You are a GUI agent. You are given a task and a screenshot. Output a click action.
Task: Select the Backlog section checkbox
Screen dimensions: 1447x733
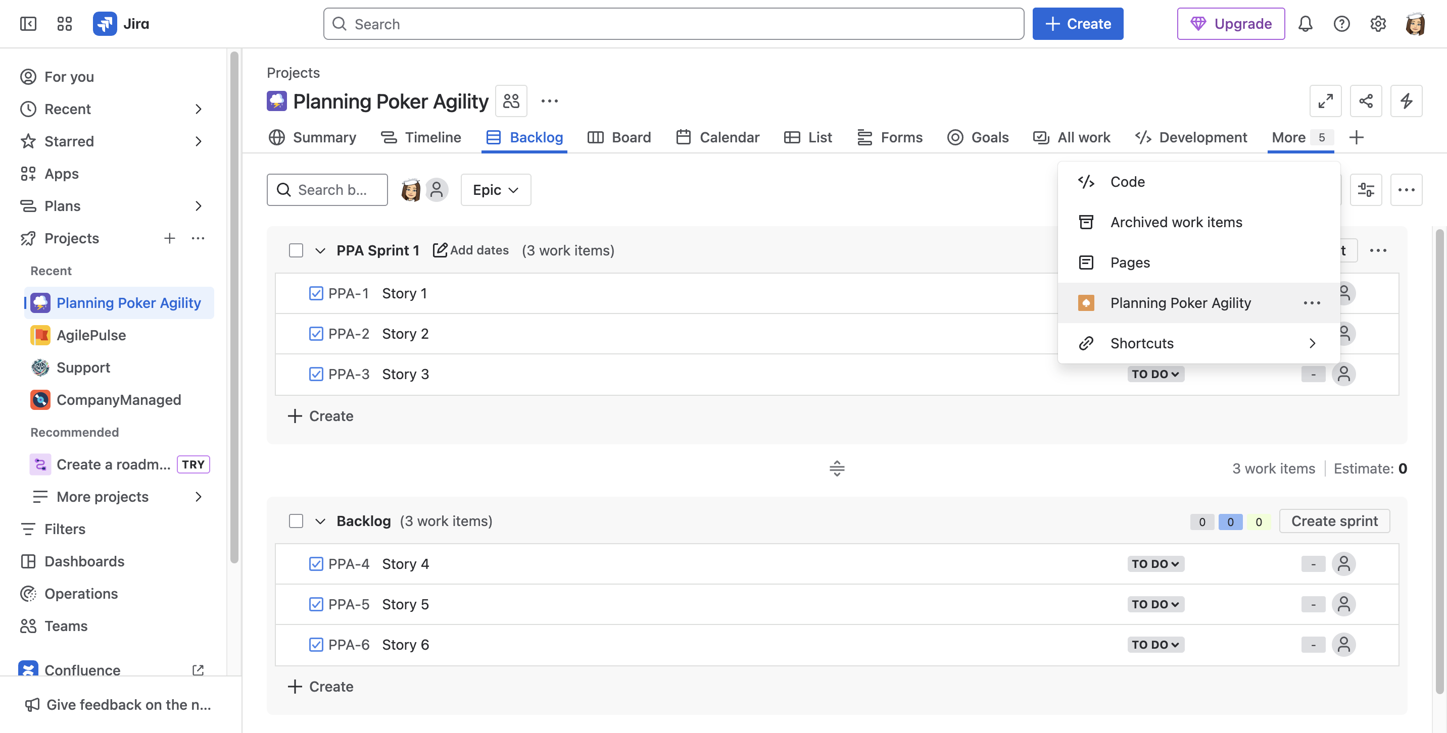coord(296,521)
